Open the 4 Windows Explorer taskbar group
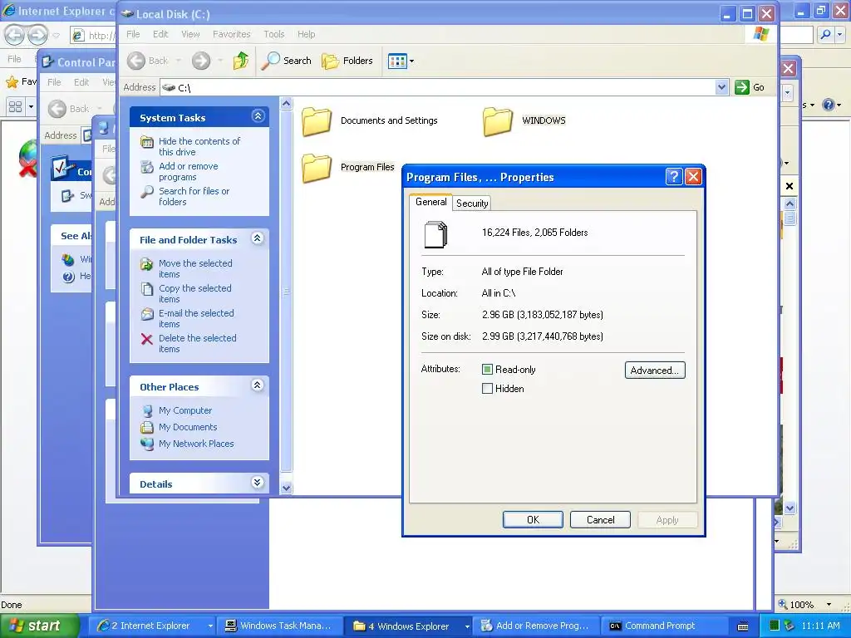This screenshot has width=851, height=638. [409, 626]
